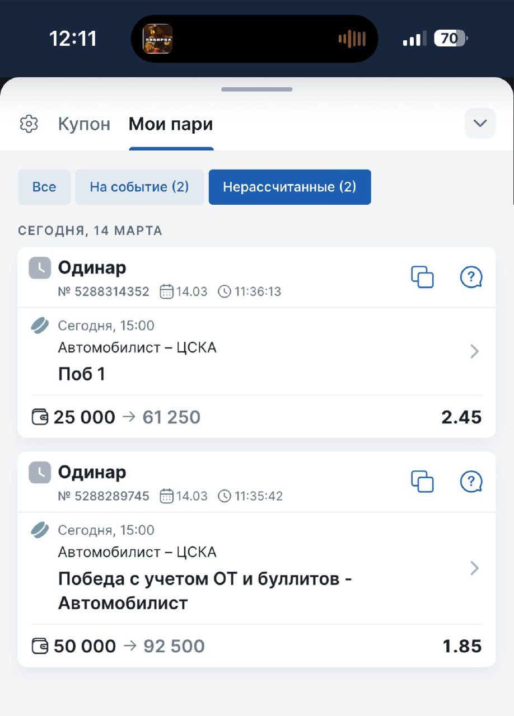
Task: Expand the Победа с учетом ОТ event arrow
Action: [x=474, y=568]
